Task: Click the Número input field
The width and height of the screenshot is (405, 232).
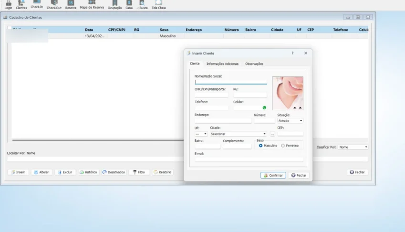Action: (x=264, y=120)
